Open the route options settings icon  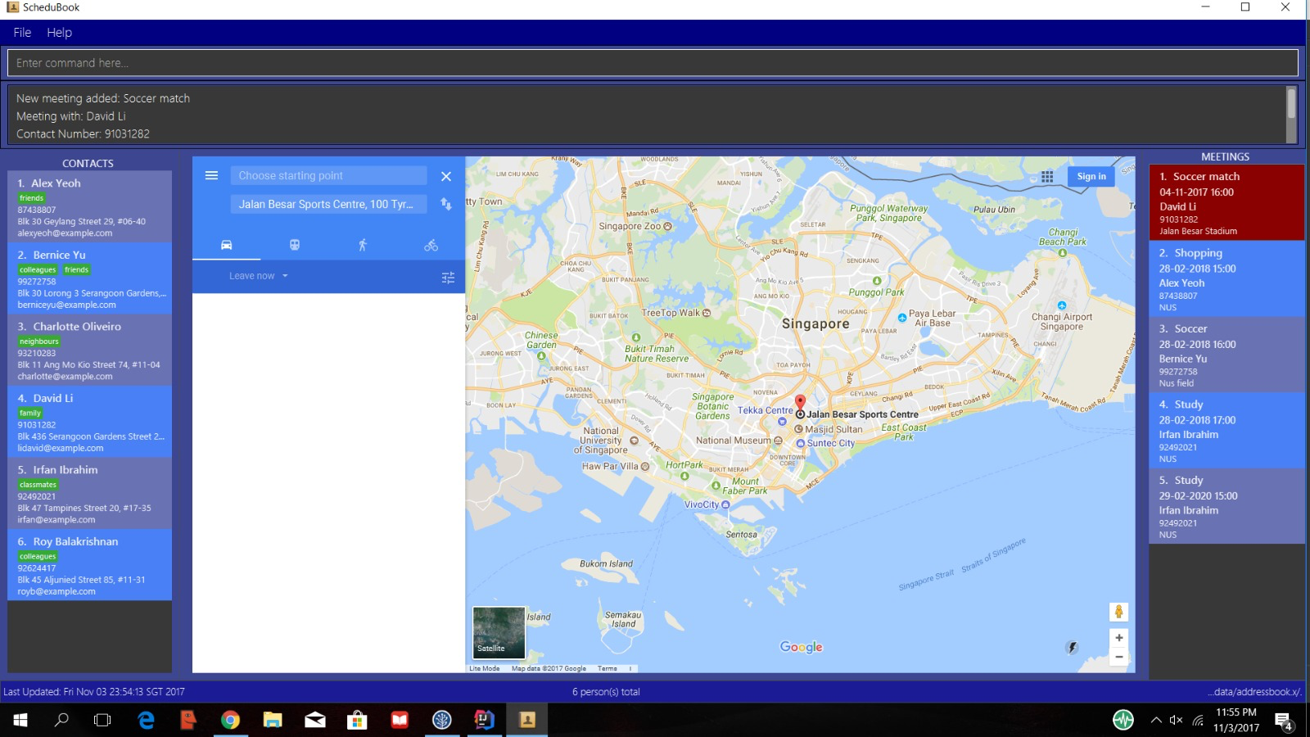pos(448,278)
